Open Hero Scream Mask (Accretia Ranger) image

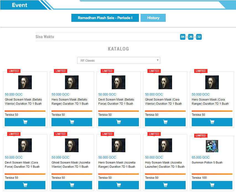pyautogui.click(x=118, y=145)
